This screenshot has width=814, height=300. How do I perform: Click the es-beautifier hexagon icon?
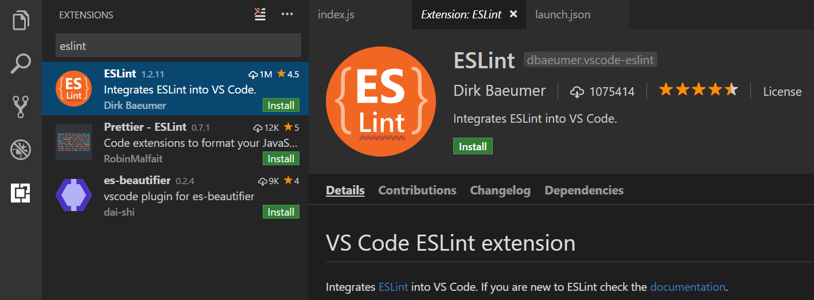coord(73,196)
